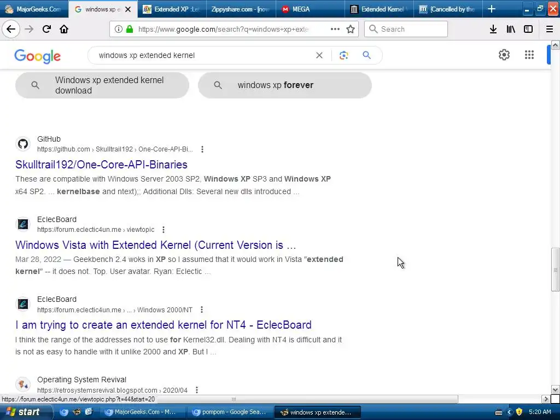Click the on-screen keyboard tray icon

499,412
